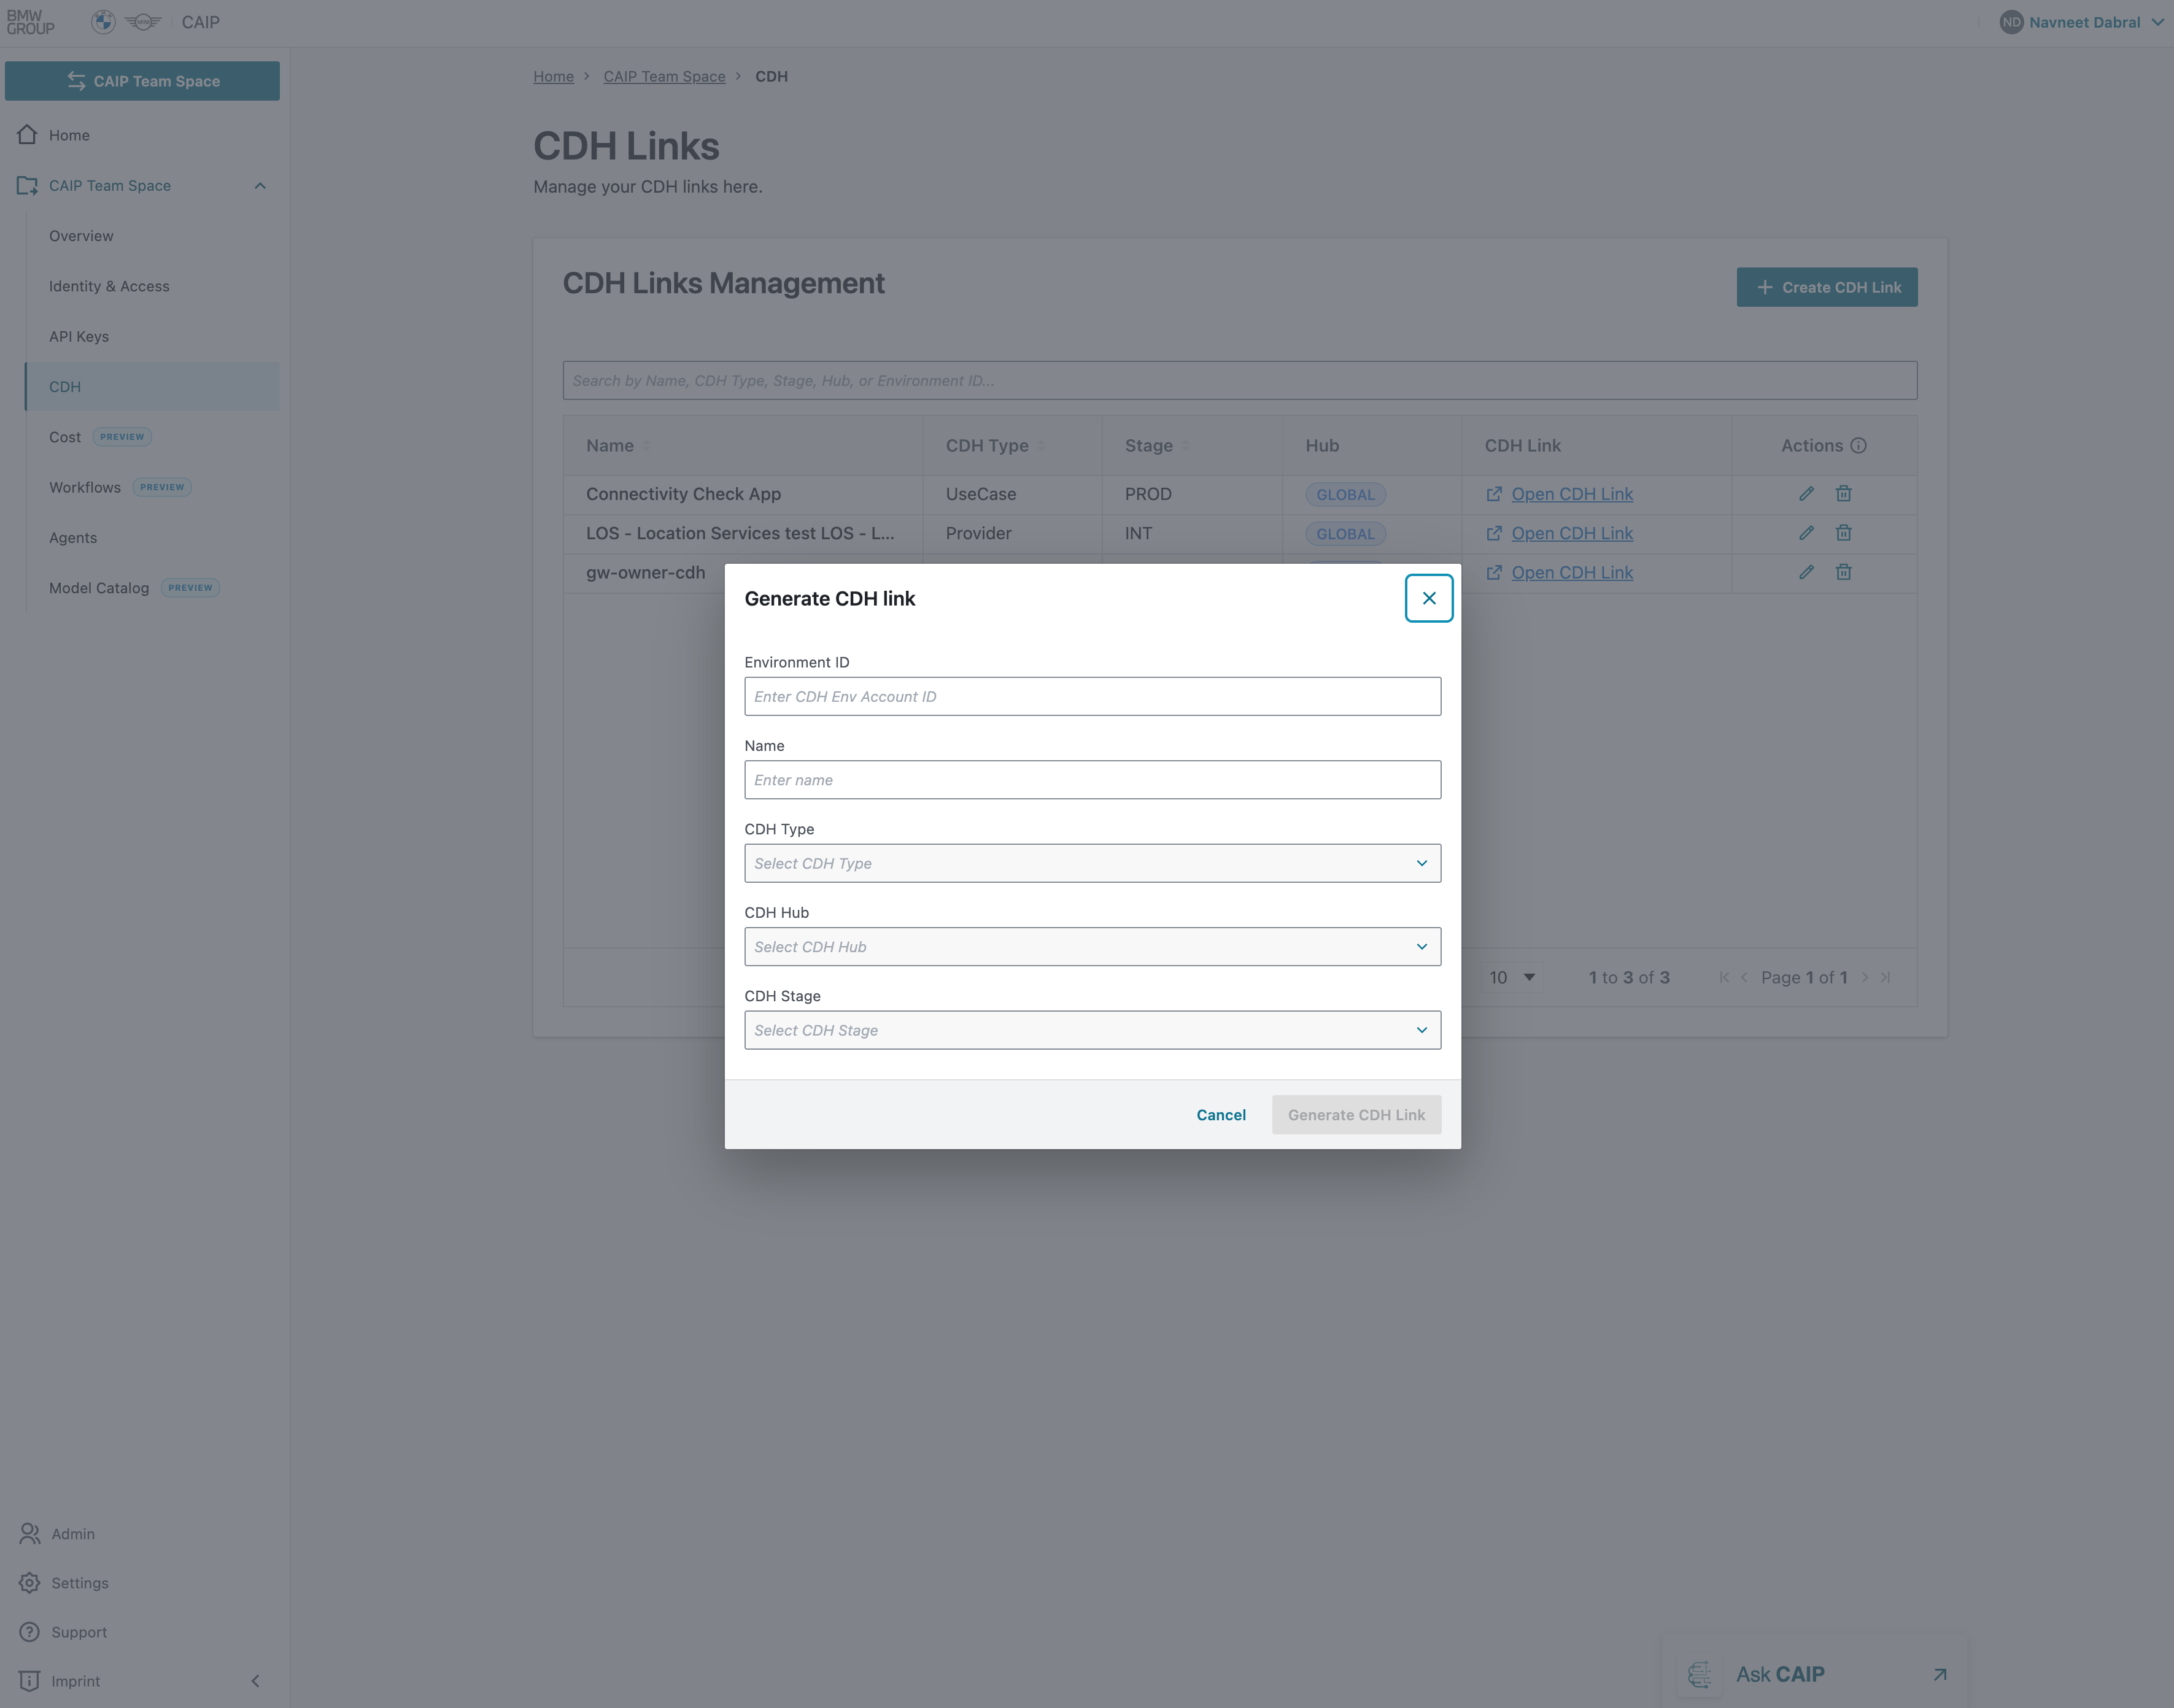Open the Cost preview page

coord(65,437)
